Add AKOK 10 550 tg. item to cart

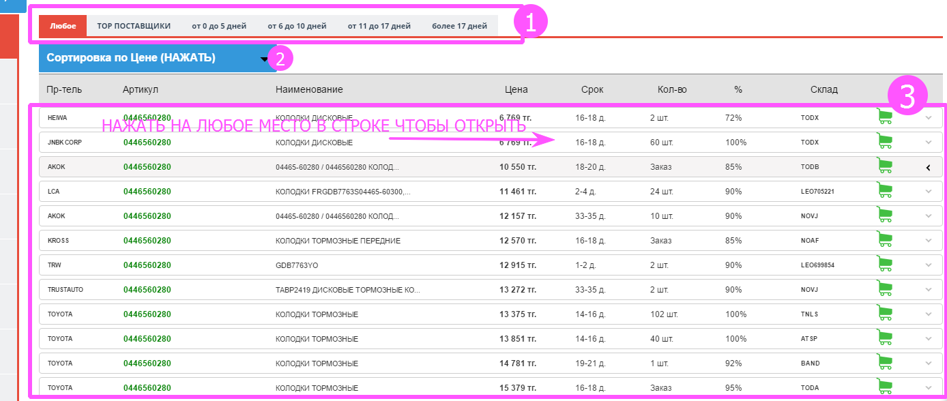[884, 166]
